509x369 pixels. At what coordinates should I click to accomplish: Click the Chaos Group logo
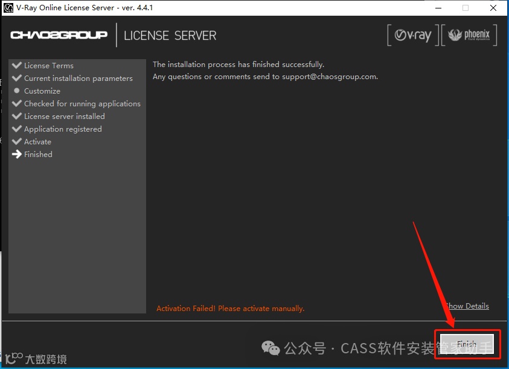(x=59, y=35)
